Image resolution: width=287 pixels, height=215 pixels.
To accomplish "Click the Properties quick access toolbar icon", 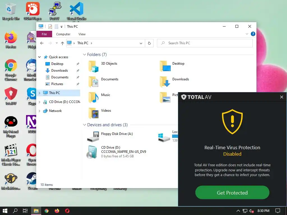I will 50,27.
